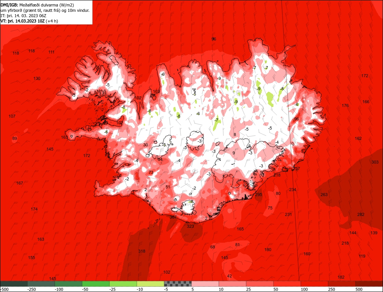Click the '-25' legend label
Screen dimensions: 383x292
(113, 289)
